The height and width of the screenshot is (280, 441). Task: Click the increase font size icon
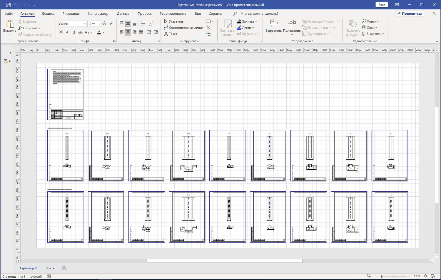coord(105,24)
